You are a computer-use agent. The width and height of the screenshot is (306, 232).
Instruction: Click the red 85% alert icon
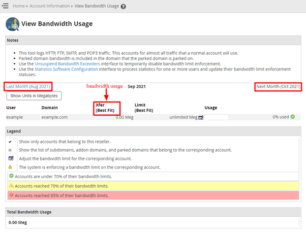click(x=11, y=195)
